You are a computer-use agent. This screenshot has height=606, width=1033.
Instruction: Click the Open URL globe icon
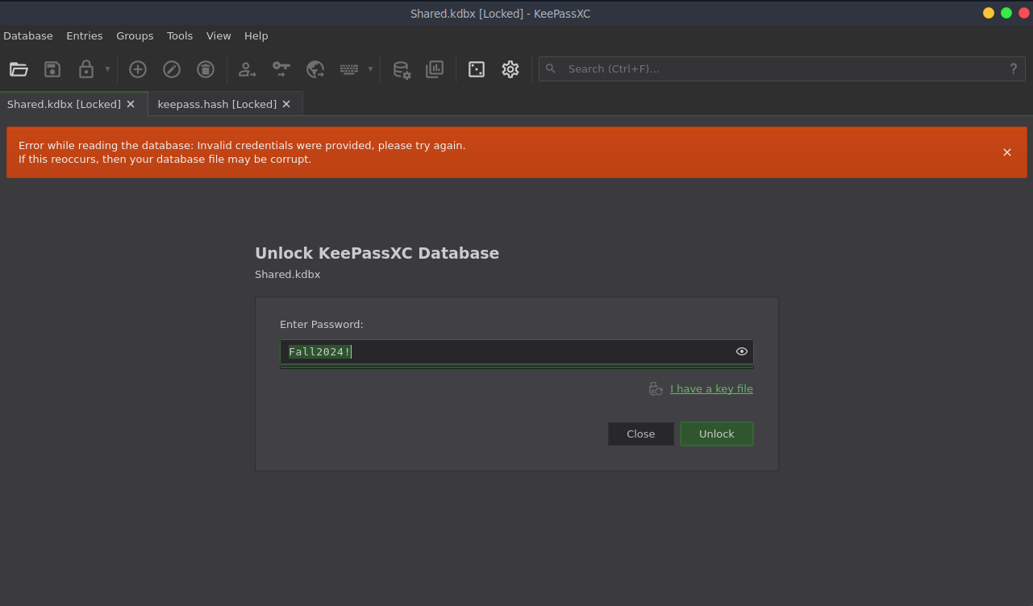tap(315, 69)
